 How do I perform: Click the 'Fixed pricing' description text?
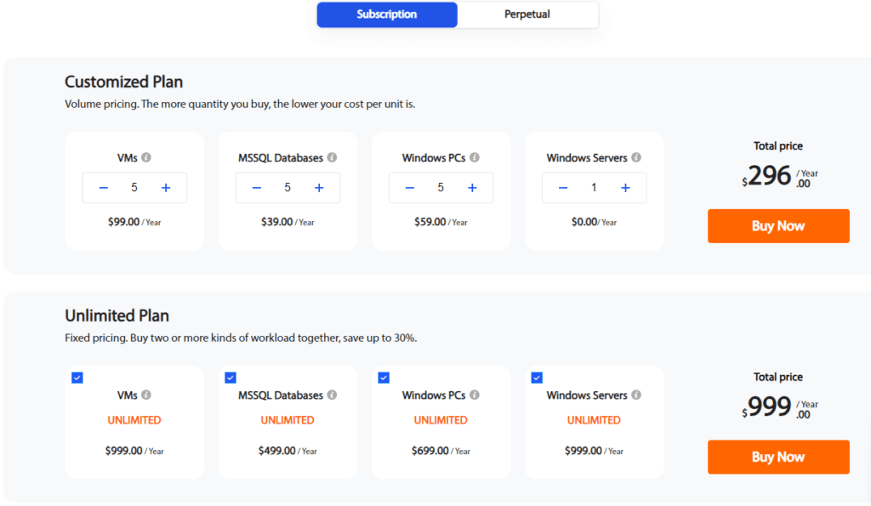pyautogui.click(x=241, y=338)
